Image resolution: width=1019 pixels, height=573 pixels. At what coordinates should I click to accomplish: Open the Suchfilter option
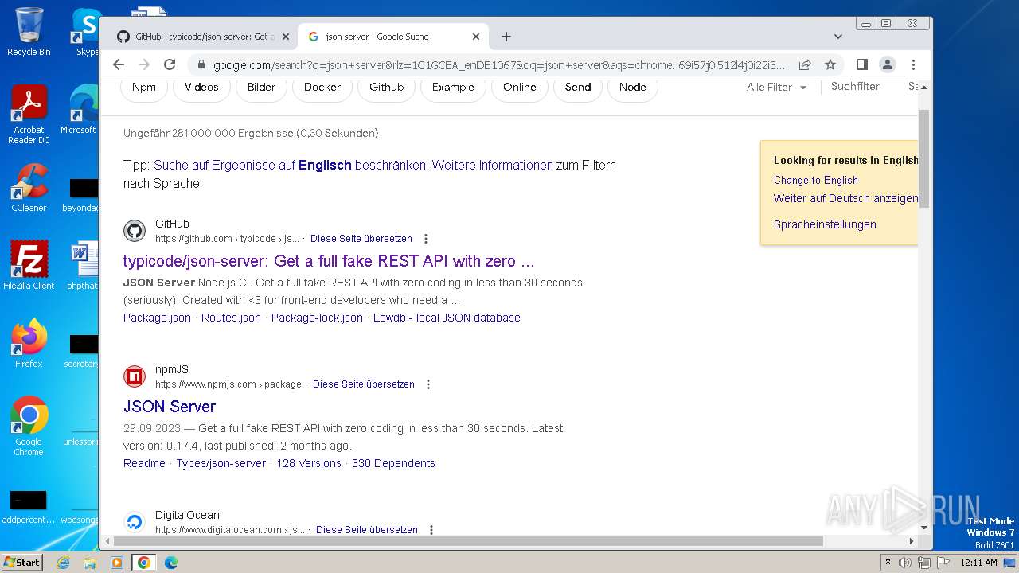pyautogui.click(x=855, y=87)
